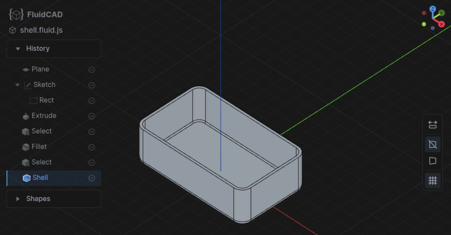This screenshot has height=235, width=451.
Task: Select the Plane history item
Action: [x=54, y=69]
